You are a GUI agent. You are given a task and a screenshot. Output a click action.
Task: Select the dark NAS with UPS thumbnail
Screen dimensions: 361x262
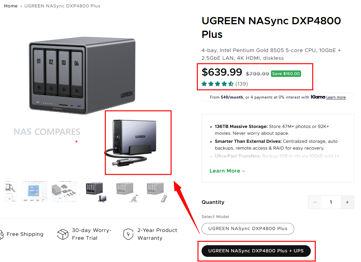[x=95, y=192]
